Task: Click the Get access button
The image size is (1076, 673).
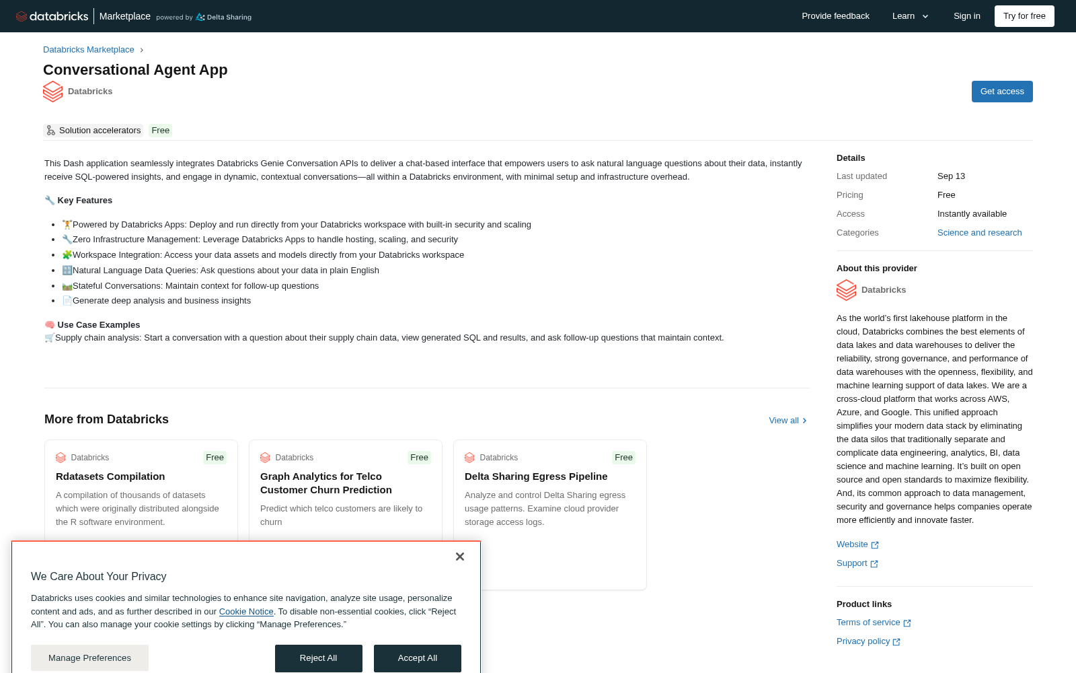Action: point(1002,92)
